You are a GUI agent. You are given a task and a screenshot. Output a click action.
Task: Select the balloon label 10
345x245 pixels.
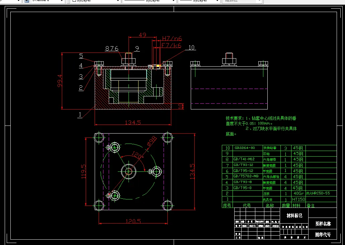point(191,47)
